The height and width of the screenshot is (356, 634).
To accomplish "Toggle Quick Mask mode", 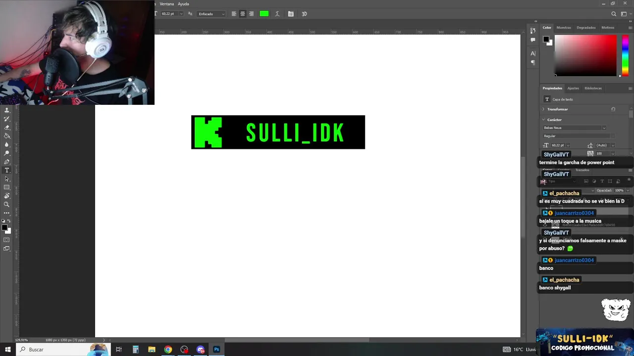I will pos(7,240).
